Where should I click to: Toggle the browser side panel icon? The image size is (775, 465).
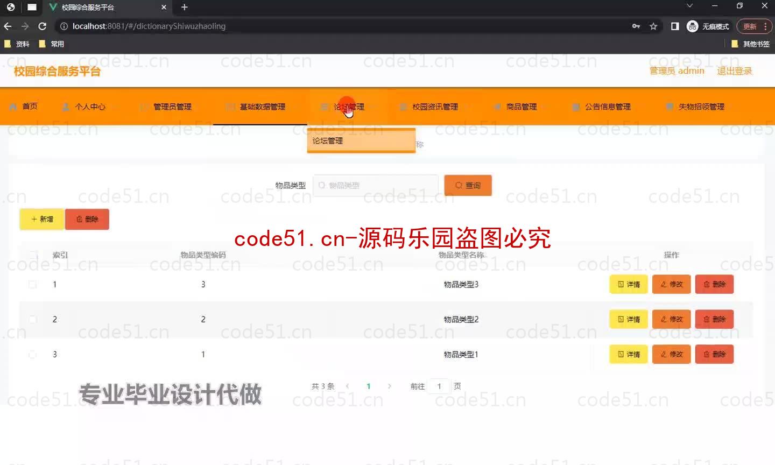[675, 26]
